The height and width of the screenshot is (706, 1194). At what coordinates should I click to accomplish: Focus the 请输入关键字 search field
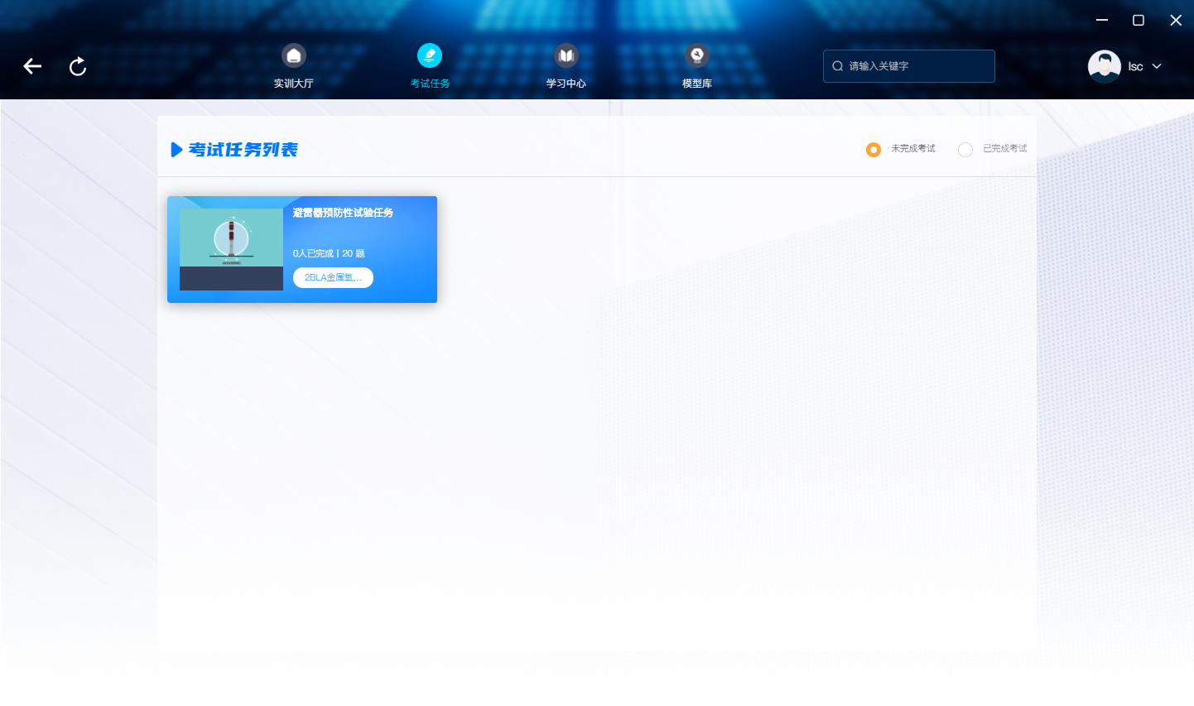(x=909, y=66)
